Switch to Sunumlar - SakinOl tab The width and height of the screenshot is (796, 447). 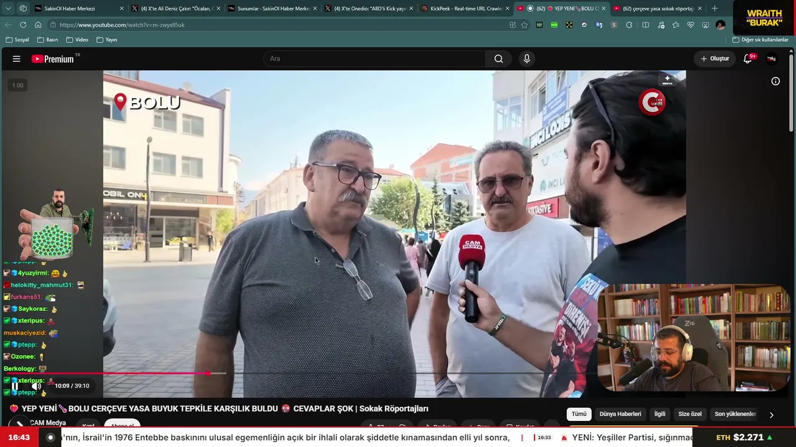tap(272, 9)
